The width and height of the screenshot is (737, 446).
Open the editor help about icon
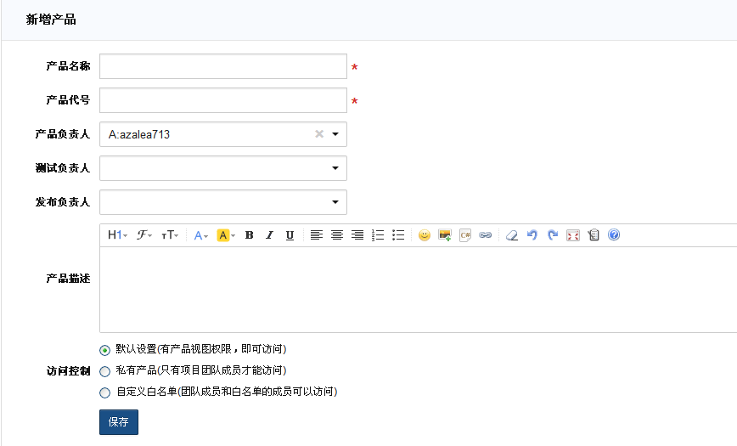coord(614,234)
